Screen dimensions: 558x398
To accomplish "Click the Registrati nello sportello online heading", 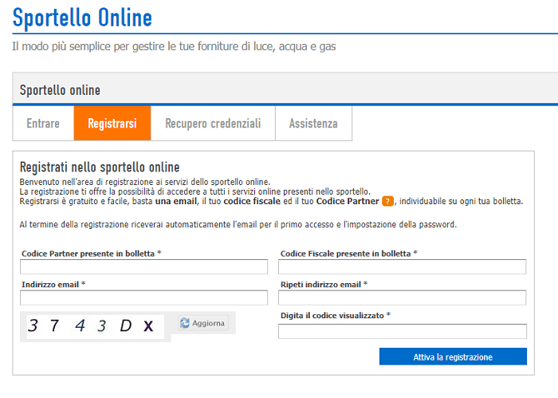I will click(100, 167).
